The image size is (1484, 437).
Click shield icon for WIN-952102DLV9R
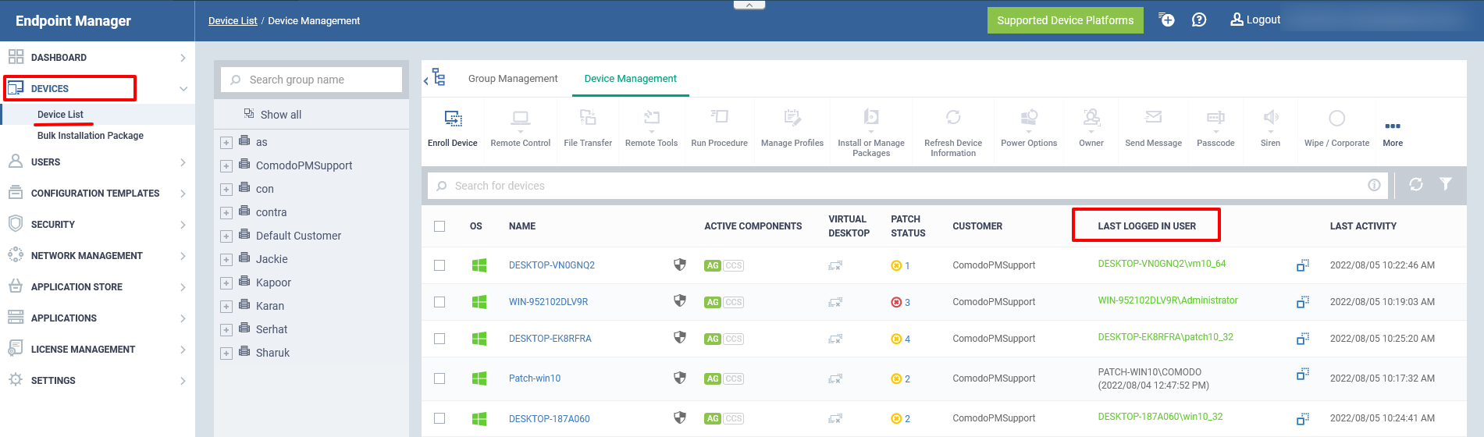click(x=680, y=301)
